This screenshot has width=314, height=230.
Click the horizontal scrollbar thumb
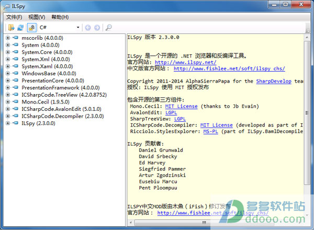[x=204, y=222]
